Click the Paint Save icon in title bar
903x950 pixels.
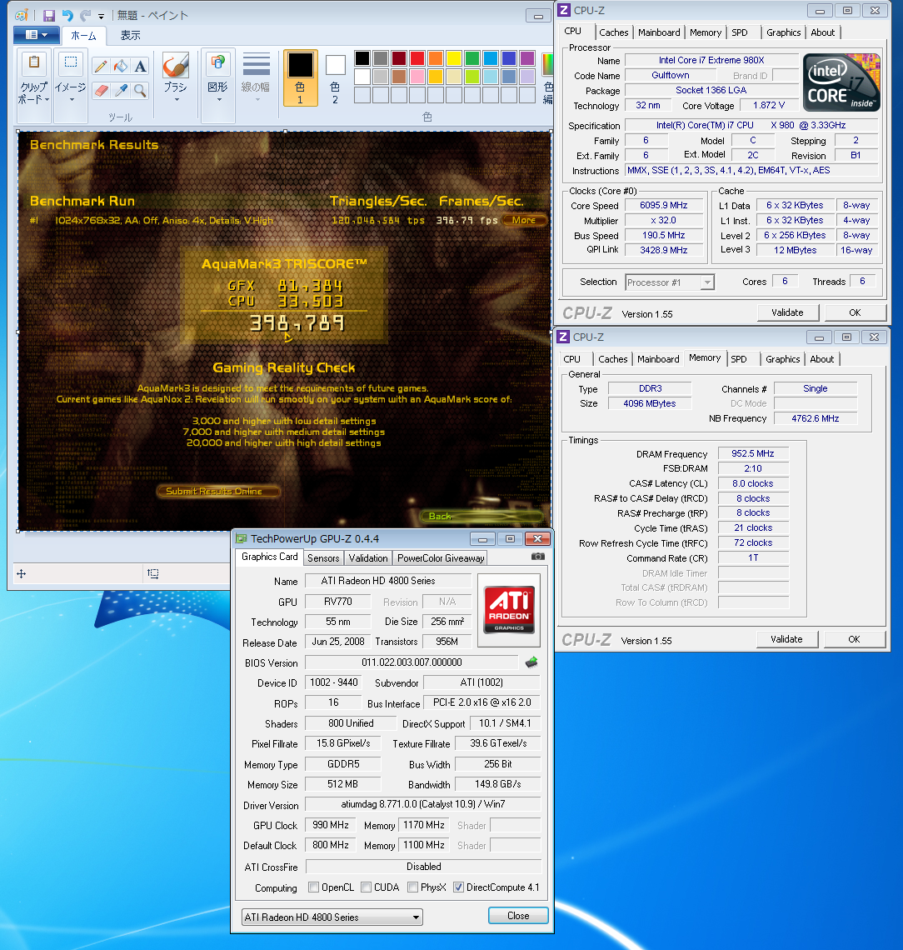click(49, 16)
